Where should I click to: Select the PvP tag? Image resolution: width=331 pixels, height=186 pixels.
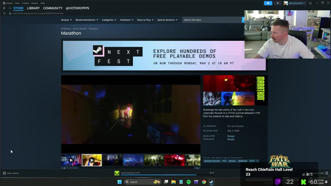(x=224, y=161)
